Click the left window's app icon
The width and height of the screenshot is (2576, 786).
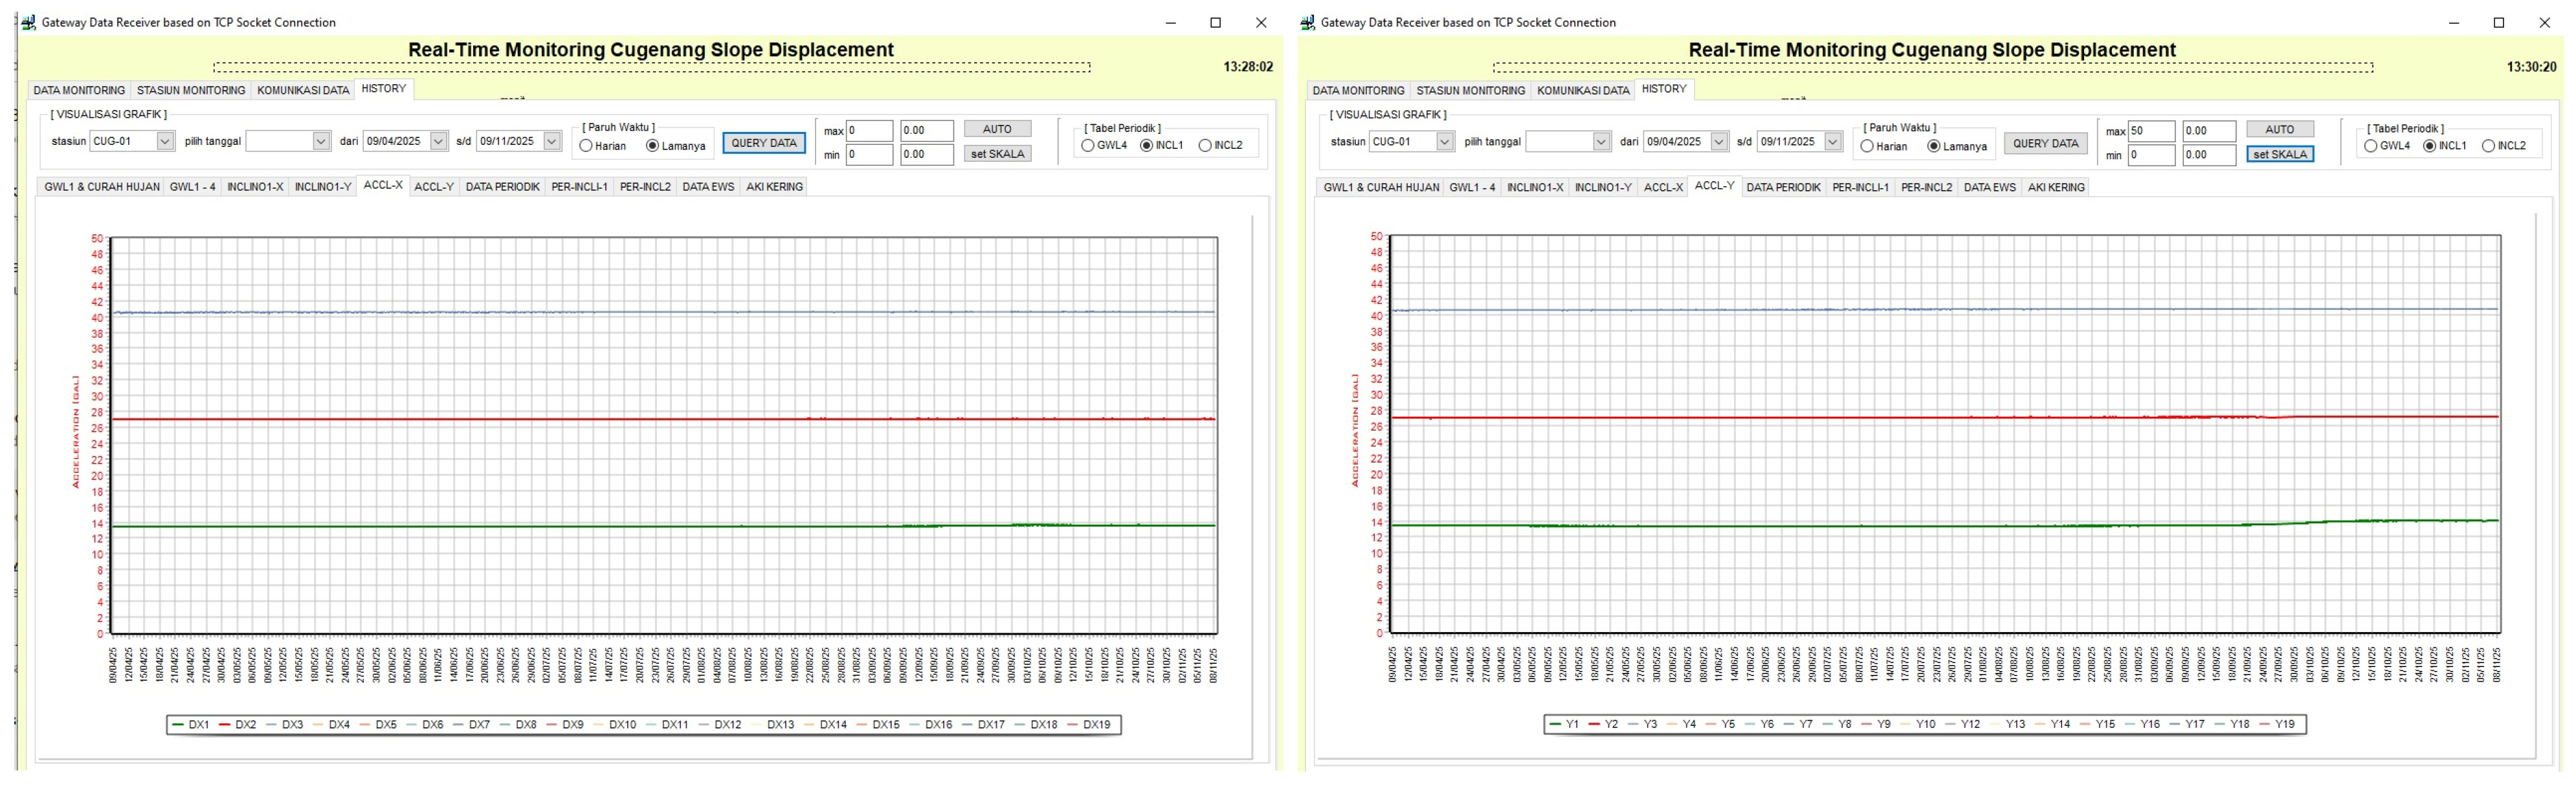(28, 22)
